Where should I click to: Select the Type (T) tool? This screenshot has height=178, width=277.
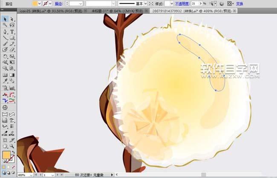coord(12,32)
